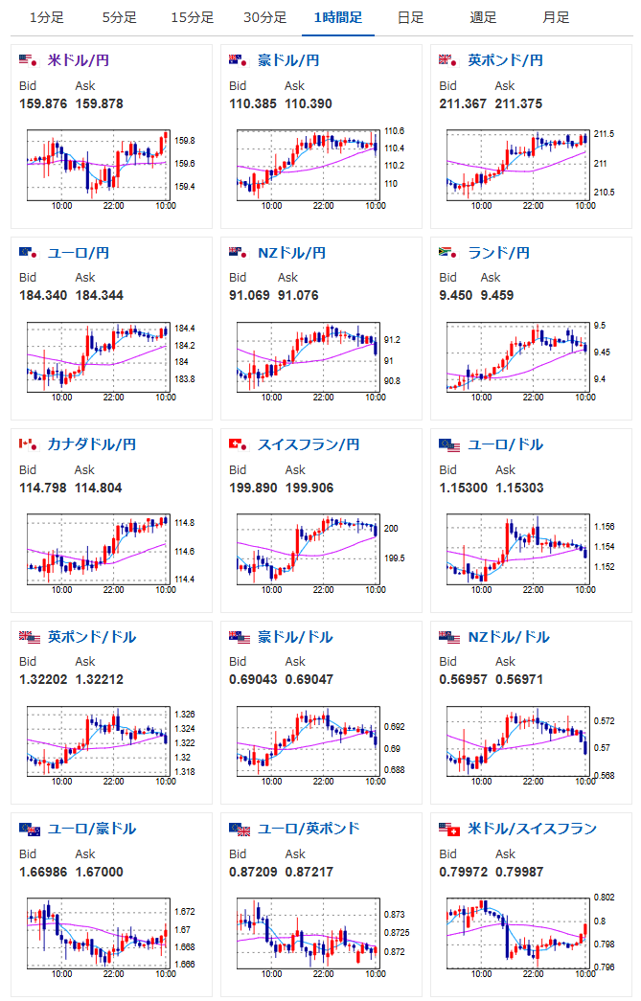Viewport: 641px width, 1001px height.
Task: Click the US-Swiss flag icon beside 米ドル/スイスフラン
Action: [449, 830]
